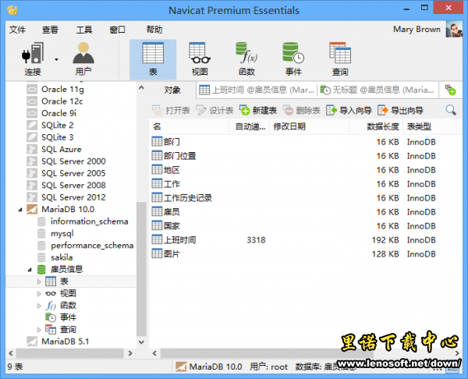468x379 pixels.
Task: Launch the 导出向导 export wizard
Action: pos(400,111)
